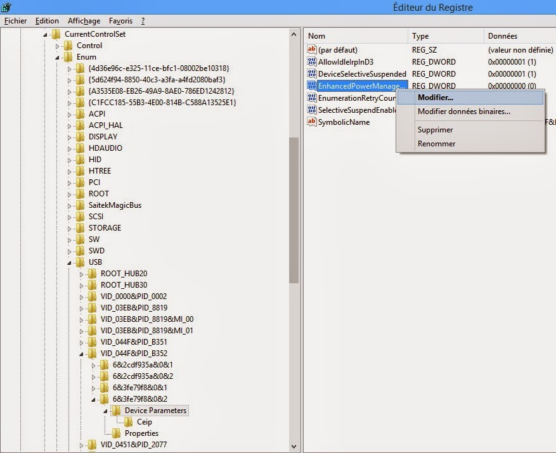Click the VID_044F&PID_B352 folder icon
This screenshot has height=453, width=556.
(92, 354)
